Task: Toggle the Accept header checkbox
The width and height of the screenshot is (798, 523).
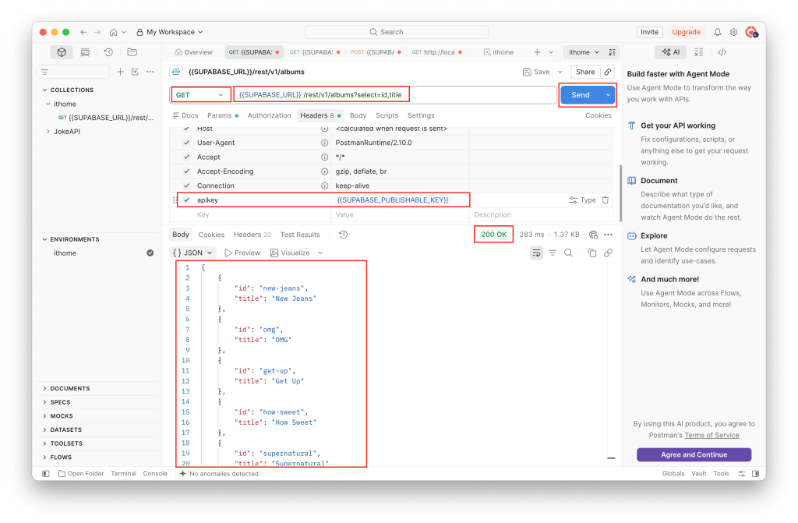Action: coord(186,157)
